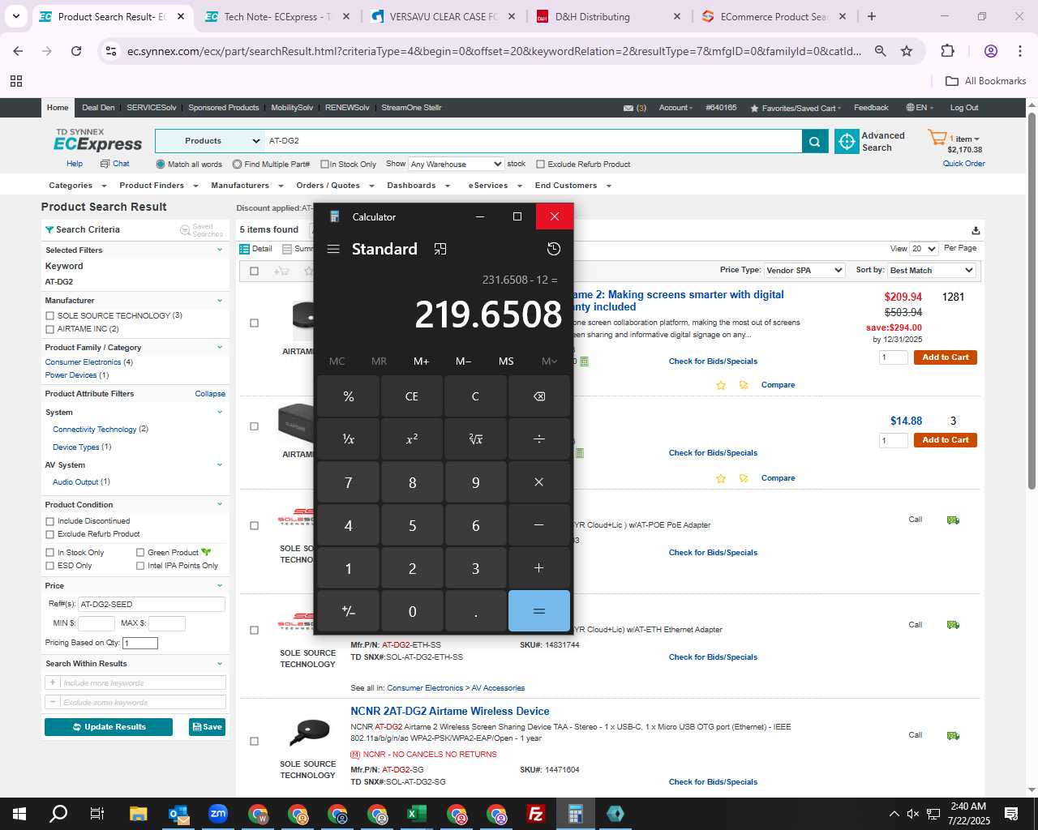
Task: Switch to the D&H Distributing browser tab
Action: click(x=608, y=16)
